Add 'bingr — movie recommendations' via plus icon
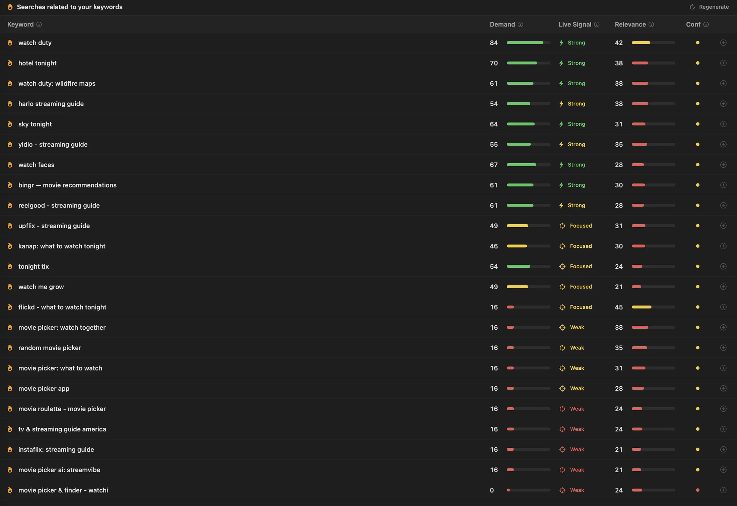The image size is (737, 506). click(x=723, y=185)
